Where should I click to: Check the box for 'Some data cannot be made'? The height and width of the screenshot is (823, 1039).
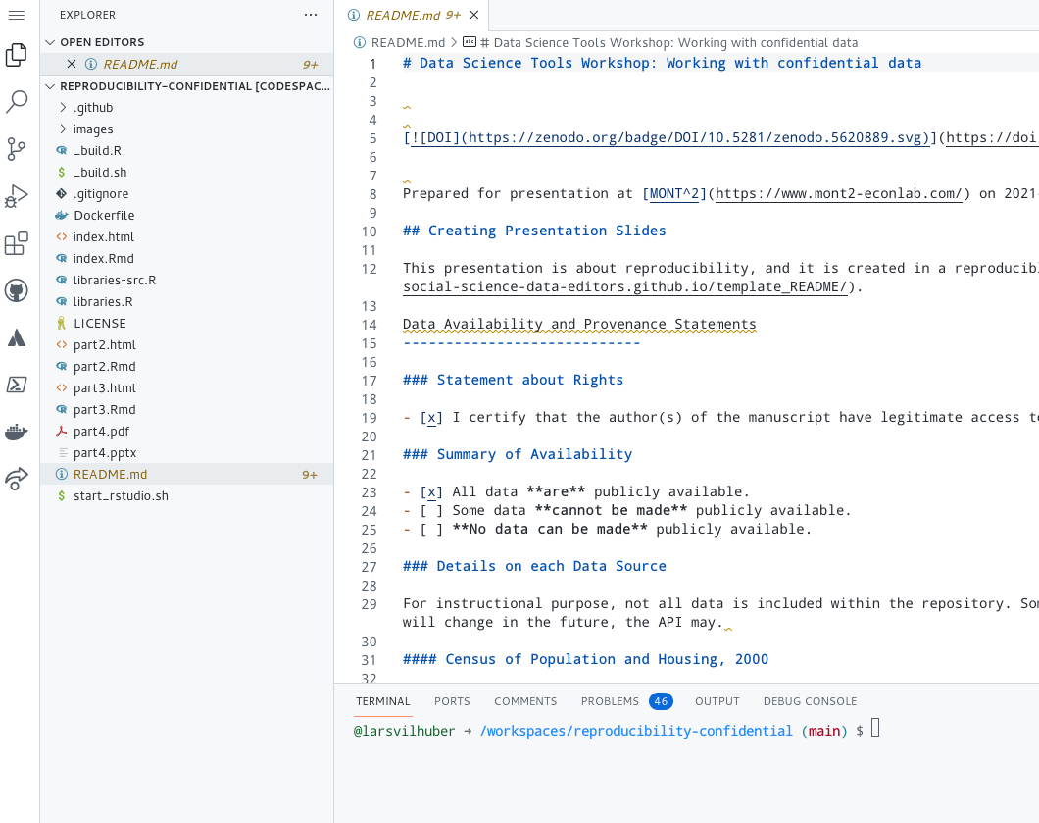(x=429, y=509)
